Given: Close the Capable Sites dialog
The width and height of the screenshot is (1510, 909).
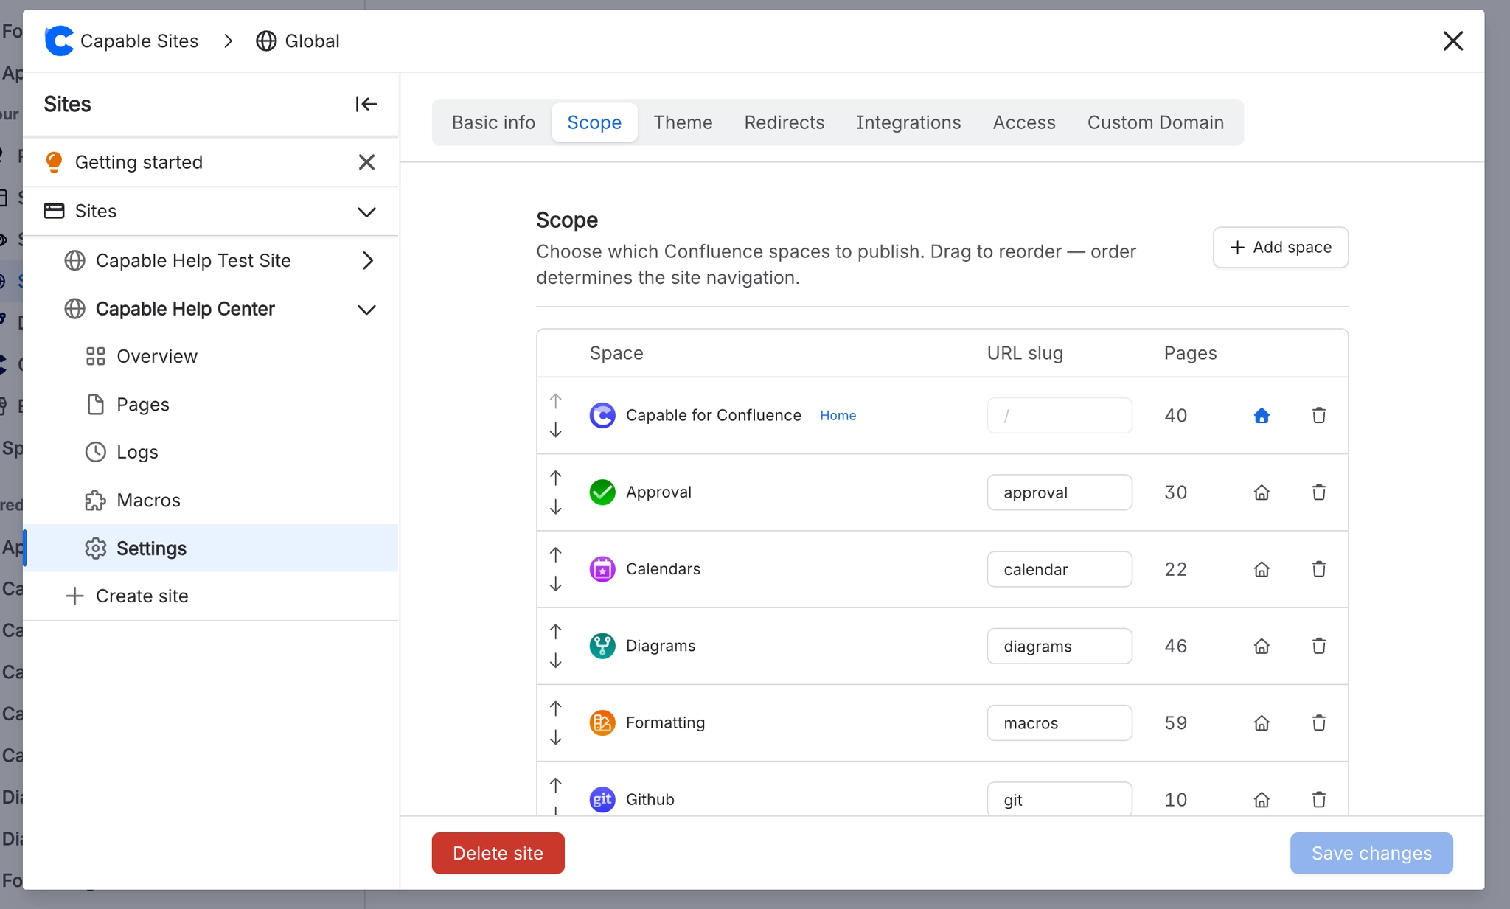Looking at the screenshot, I should pos(1452,41).
